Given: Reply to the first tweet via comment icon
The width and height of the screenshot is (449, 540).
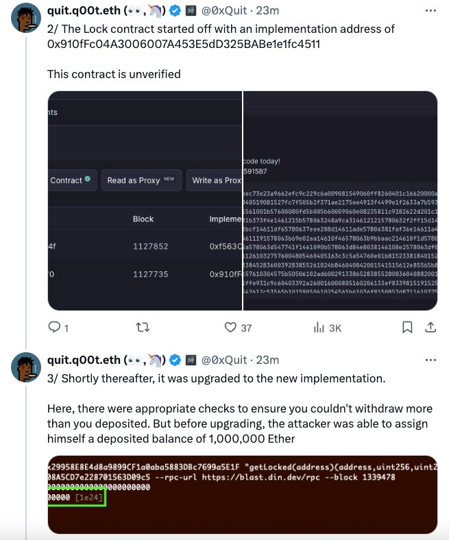Looking at the screenshot, I should [54, 327].
